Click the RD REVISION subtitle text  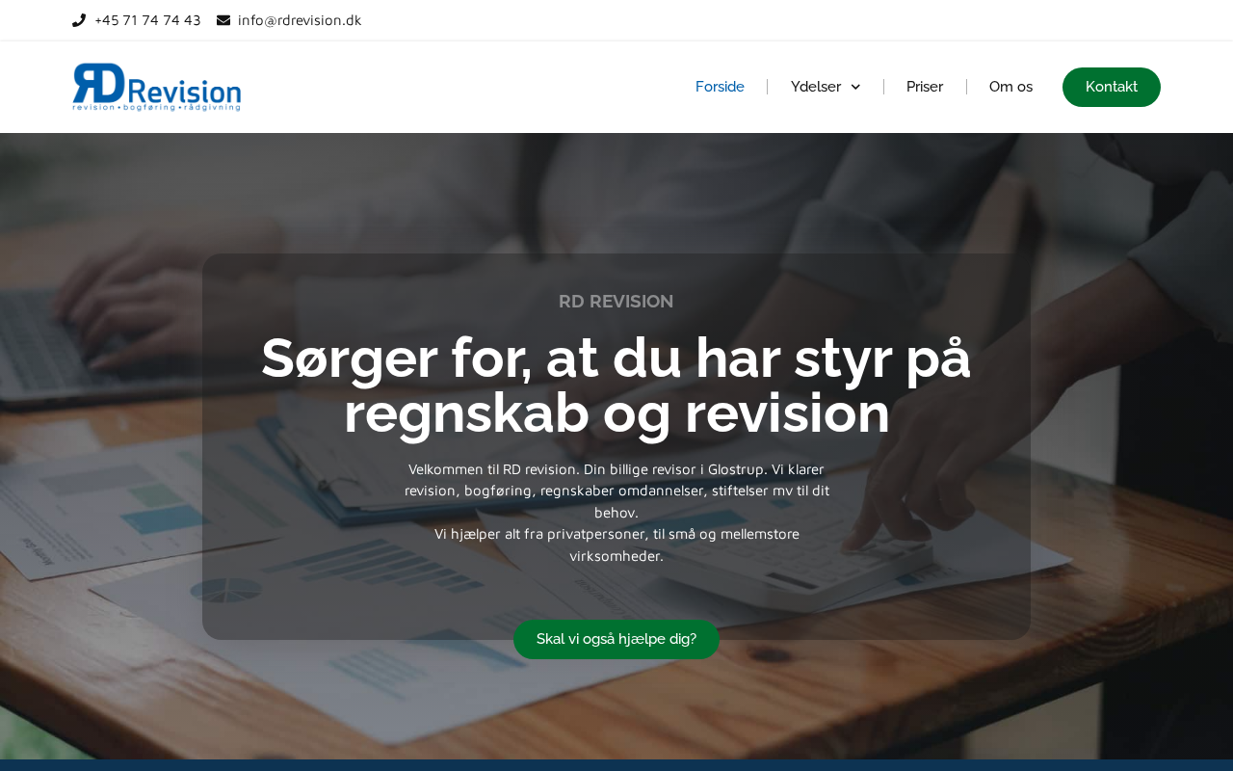[616, 302]
